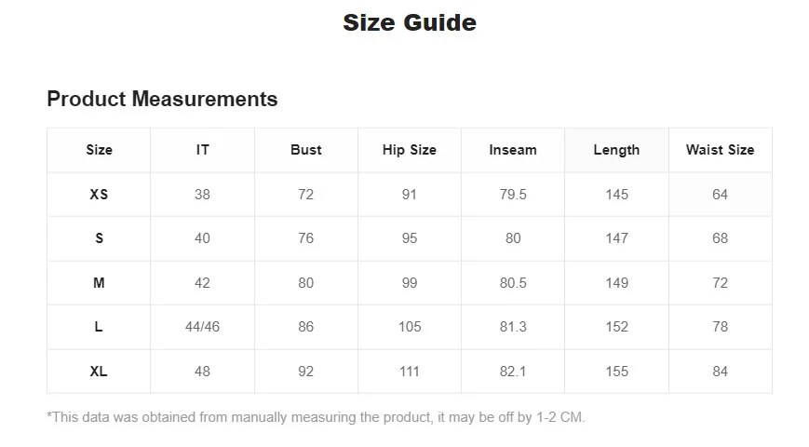
Task: Click the 155 length value for XL
Action: pyautogui.click(x=616, y=372)
